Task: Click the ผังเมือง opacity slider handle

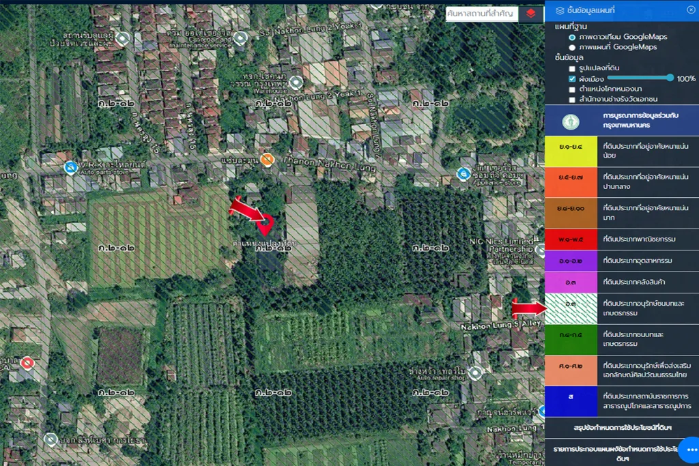Action: tap(670, 78)
